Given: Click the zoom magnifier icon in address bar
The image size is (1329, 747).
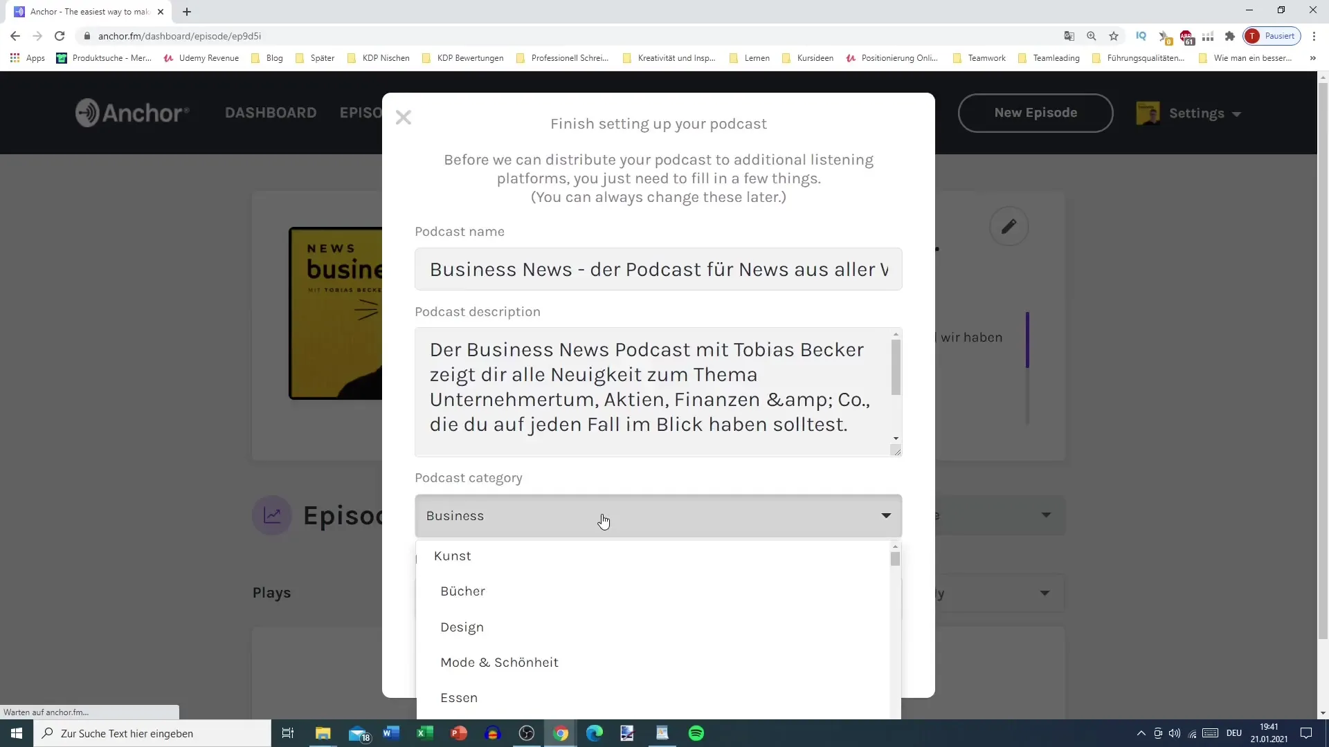Looking at the screenshot, I should [1092, 36].
